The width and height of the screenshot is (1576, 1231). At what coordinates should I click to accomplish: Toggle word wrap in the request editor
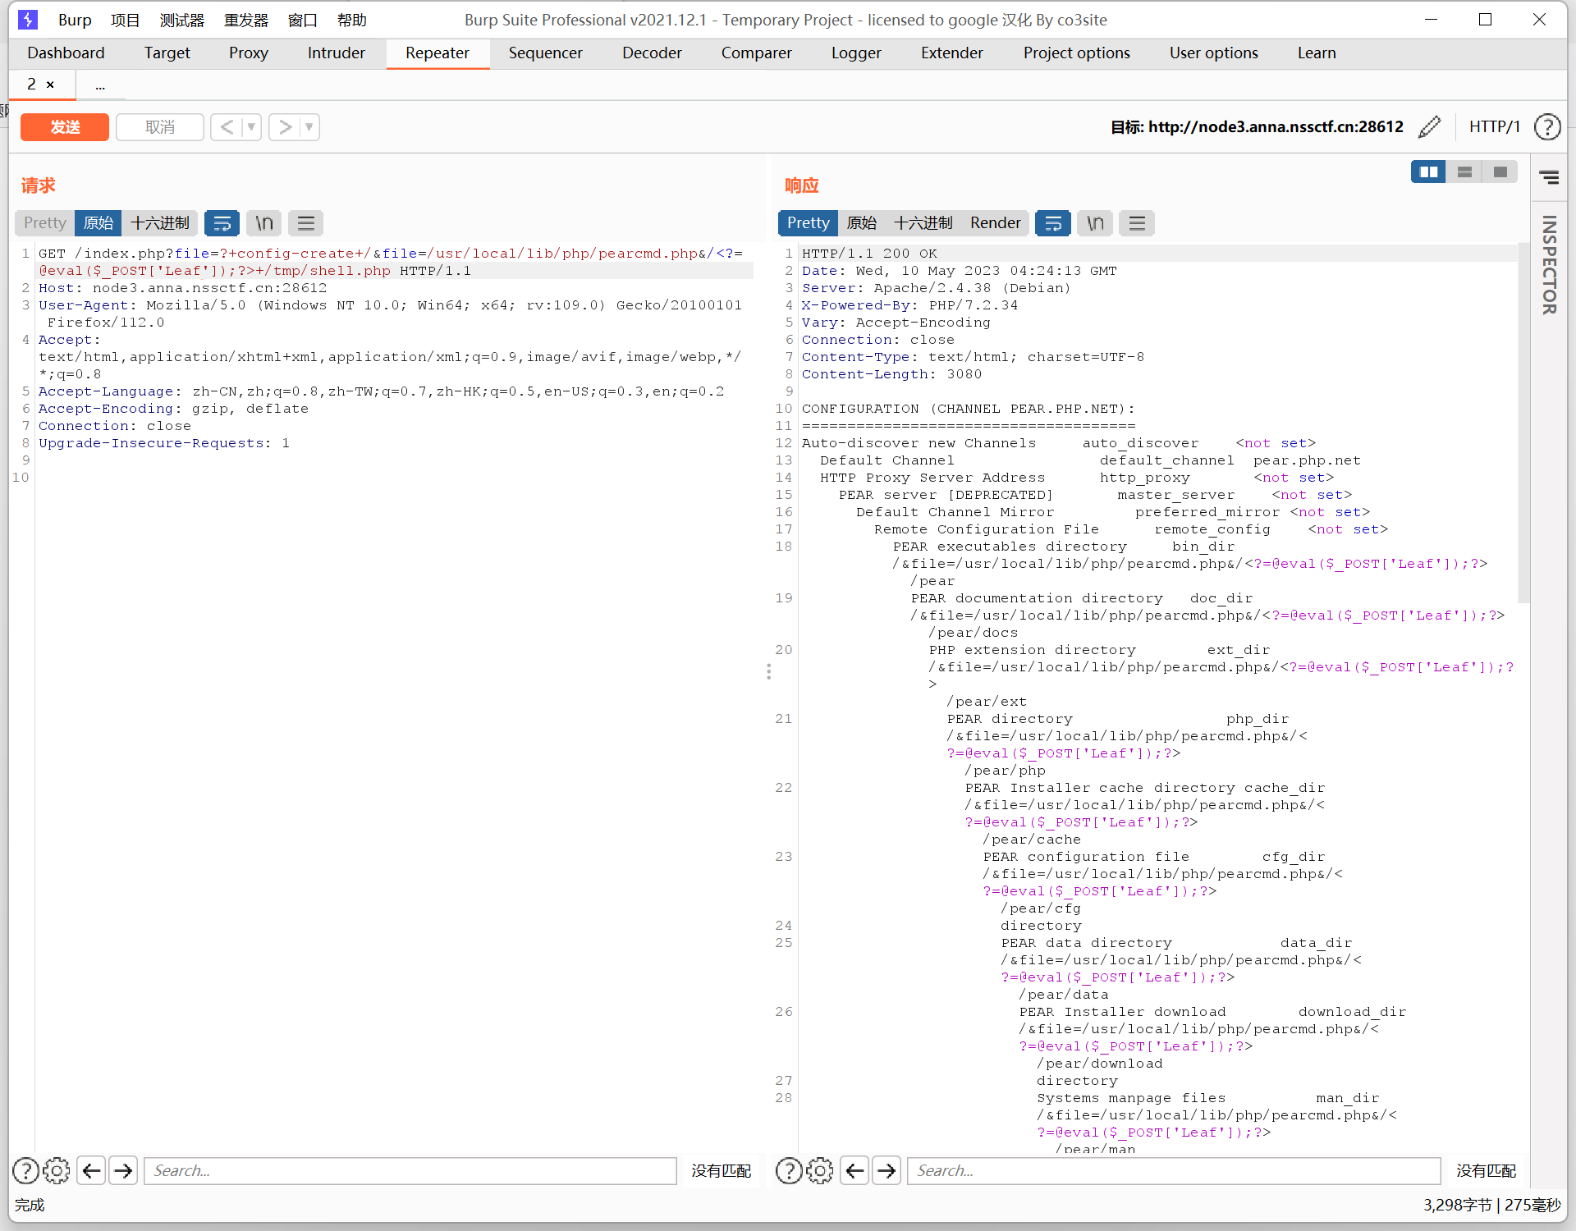click(x=222, y=222)
